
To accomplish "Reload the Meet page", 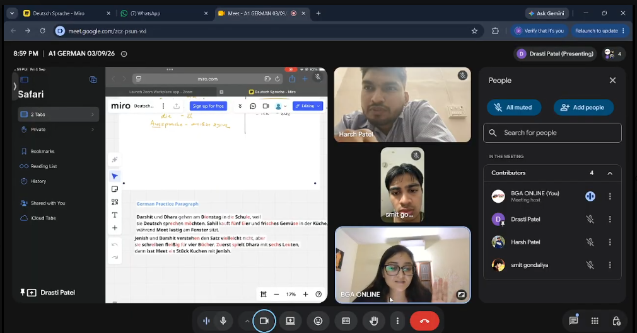I will pos(42,31).
